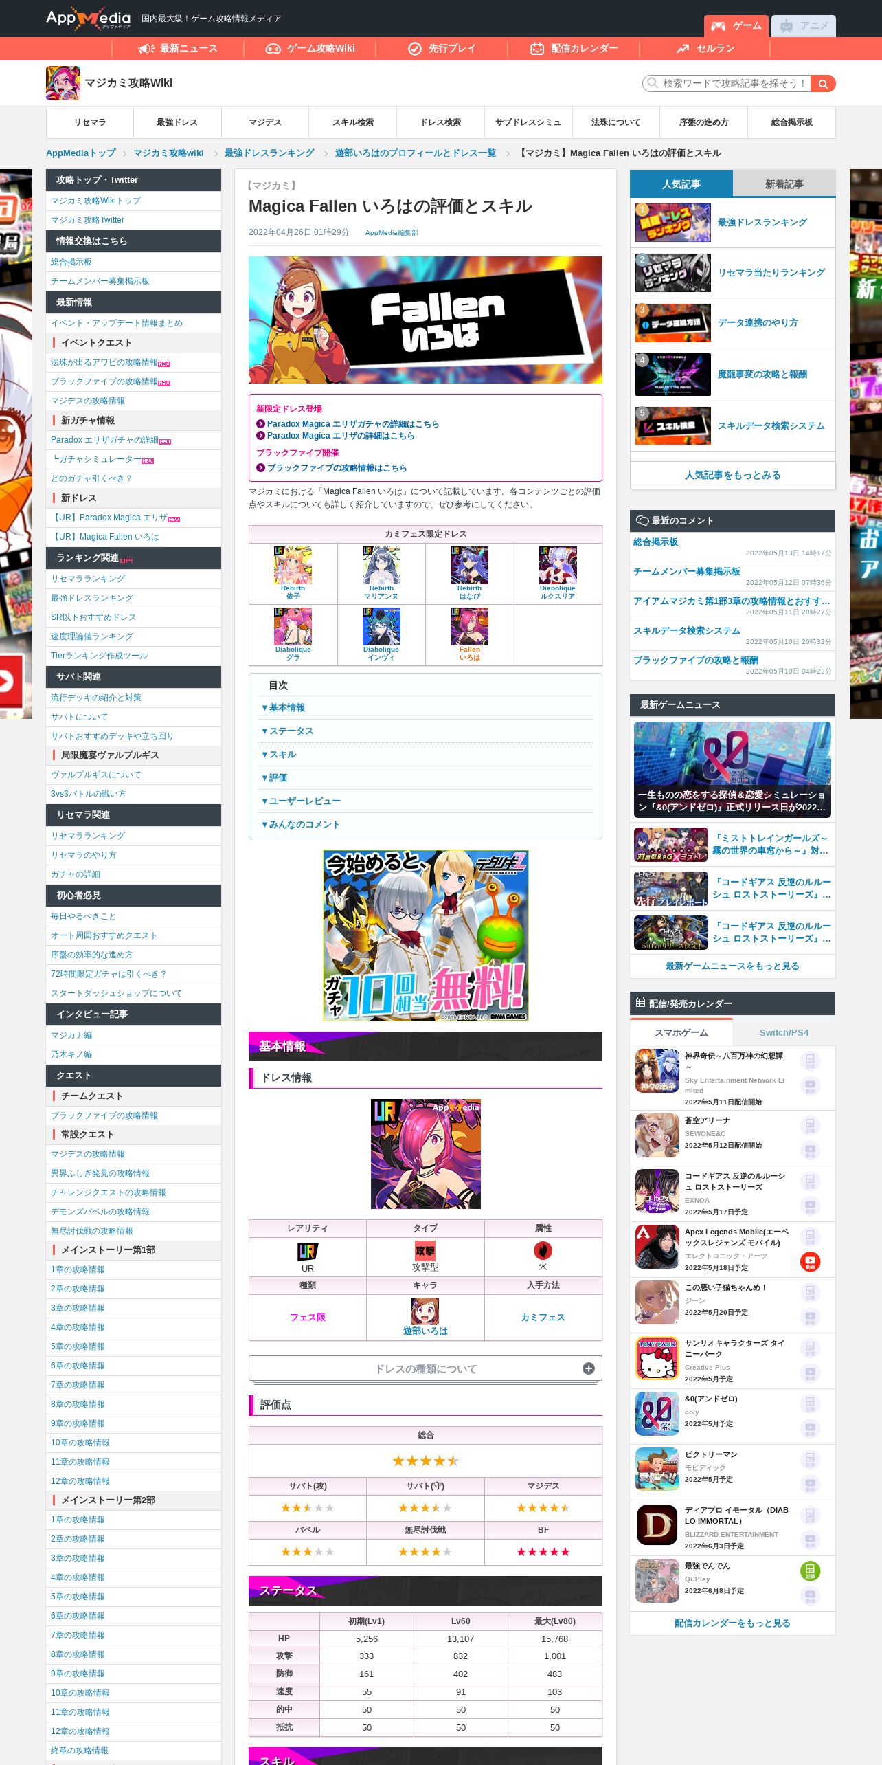Click the calendar 配信カレンダー nav item
Viewport: 882px width, 1765px height.
pyautogui.click(x=574, y=48)
